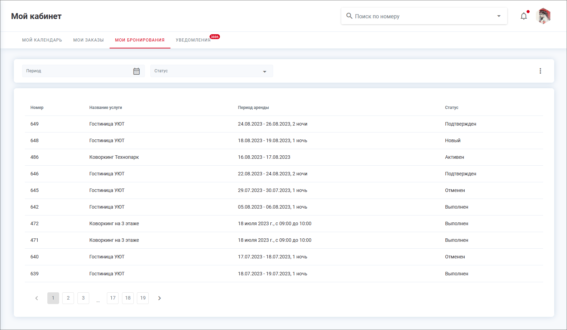Go to previous page with left chevron
This screenshot has height=330, width=567.
37,298
